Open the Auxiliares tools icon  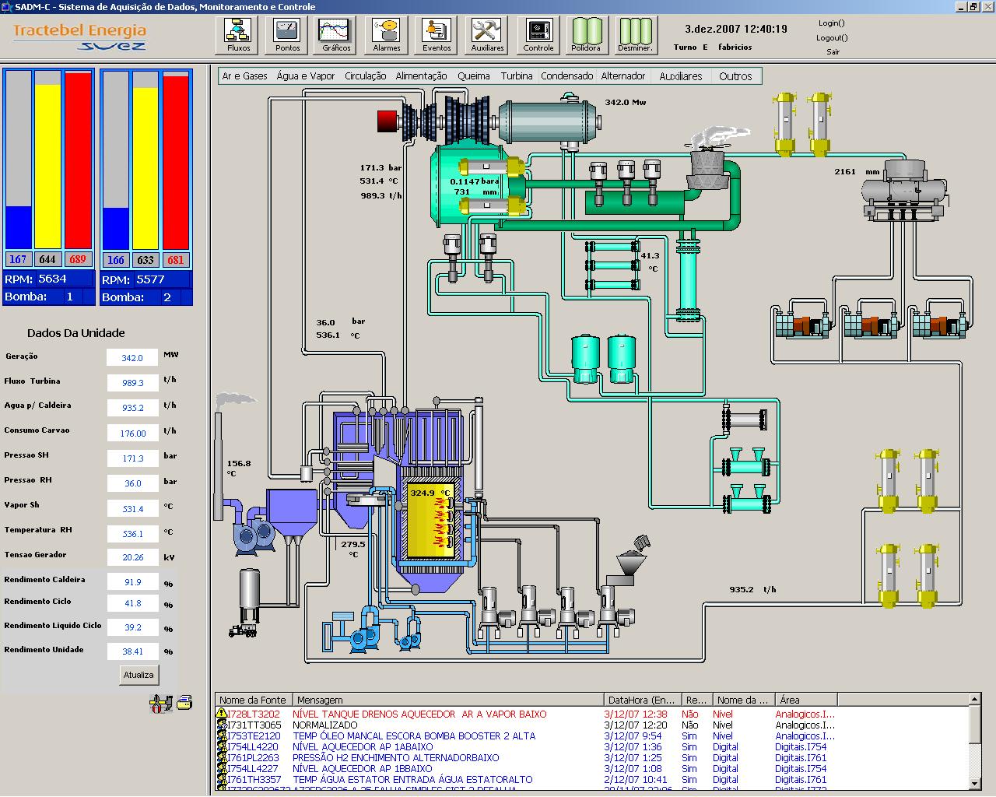pos(487,35)
